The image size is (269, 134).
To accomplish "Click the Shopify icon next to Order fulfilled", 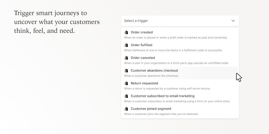I will pyautogui.click(x=126, y=45).
